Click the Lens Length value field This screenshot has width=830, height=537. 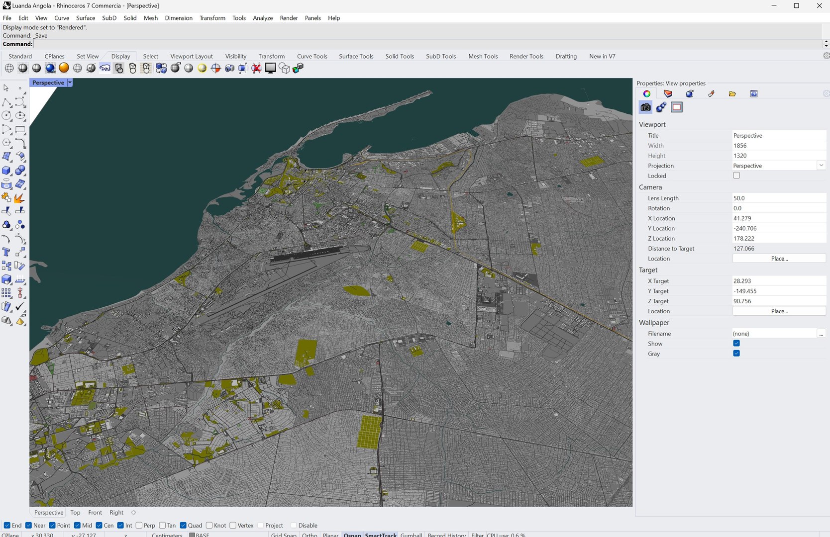(779, 198)
